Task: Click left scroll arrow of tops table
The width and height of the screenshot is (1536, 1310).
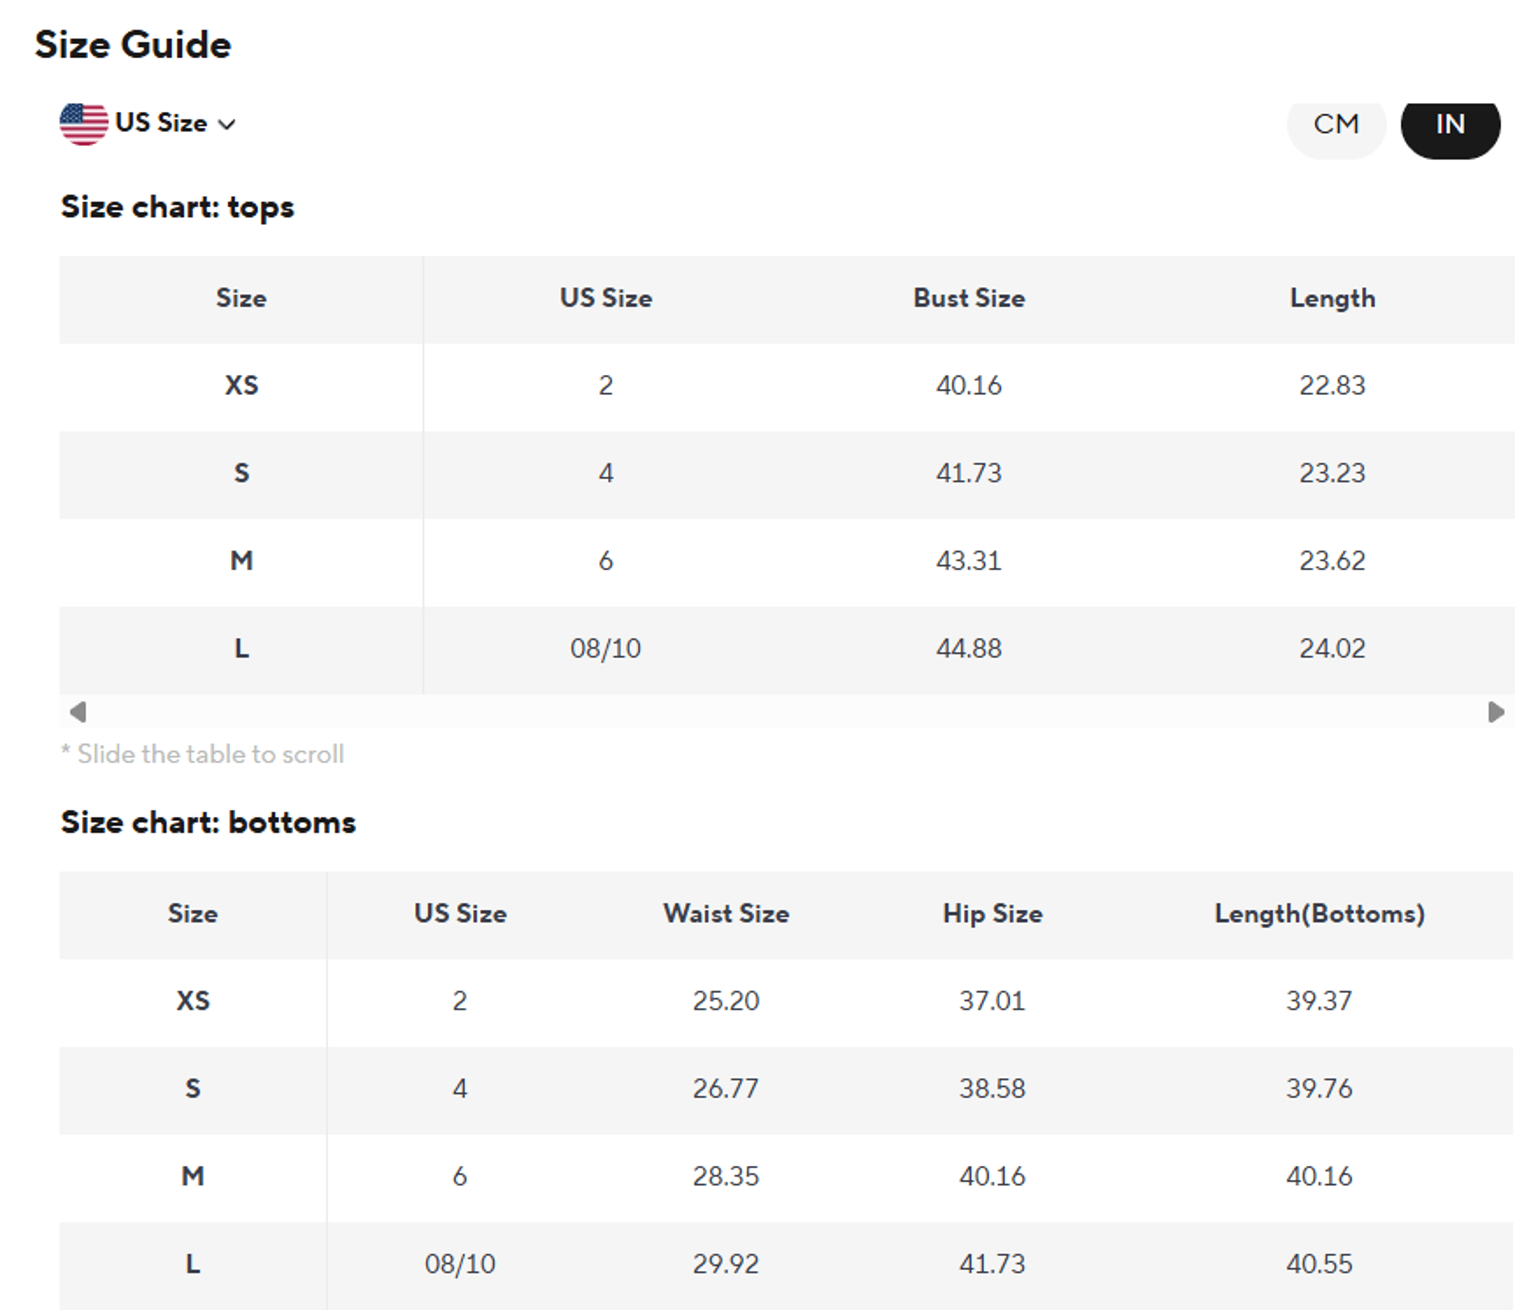Action: click(78, 712)
